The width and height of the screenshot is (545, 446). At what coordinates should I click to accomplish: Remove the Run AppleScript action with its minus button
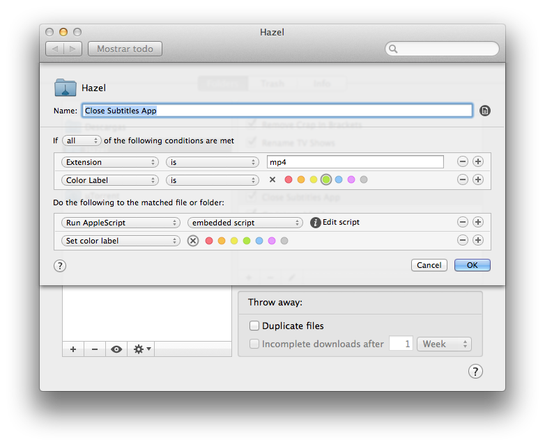click(463, 222)
